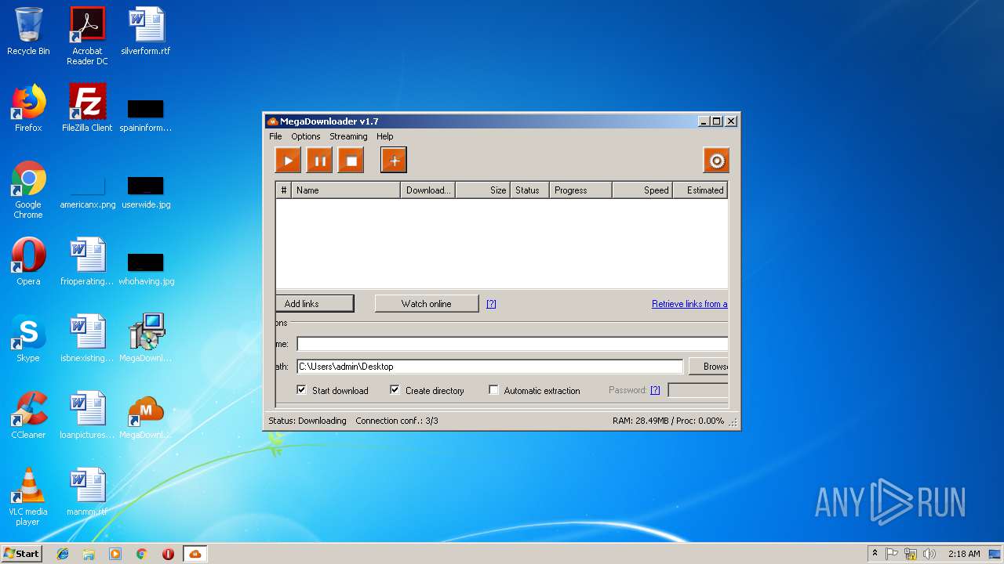Screen dimensions: 1004x564
Task: Select the CCleaner desktop icon
Action: [x=28, y=415]
